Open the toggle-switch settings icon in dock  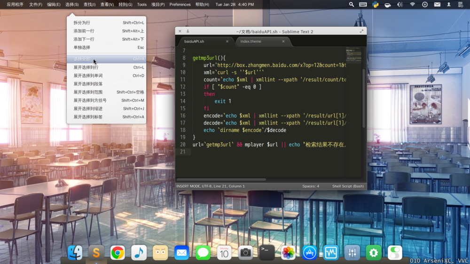(395, 253)
